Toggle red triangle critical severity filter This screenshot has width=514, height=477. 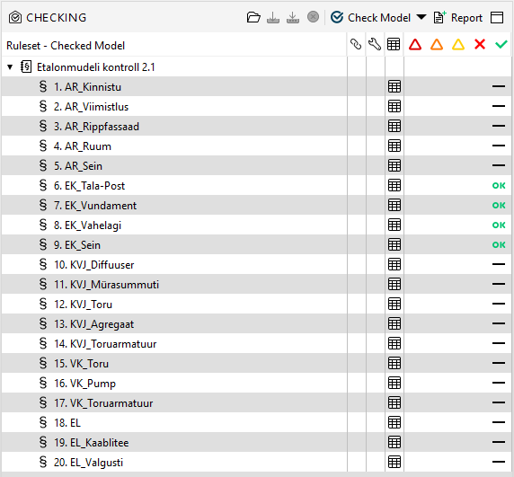pyautogui.click(x=415, y=44)
